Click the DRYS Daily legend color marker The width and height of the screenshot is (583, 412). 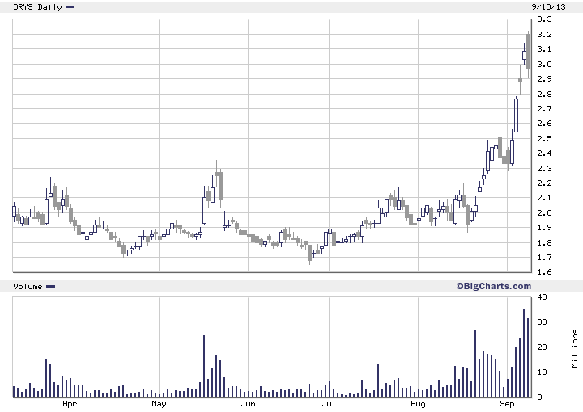70,6
